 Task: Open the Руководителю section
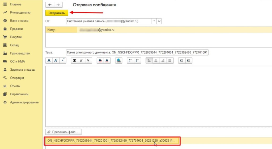[x=20, y=12]
